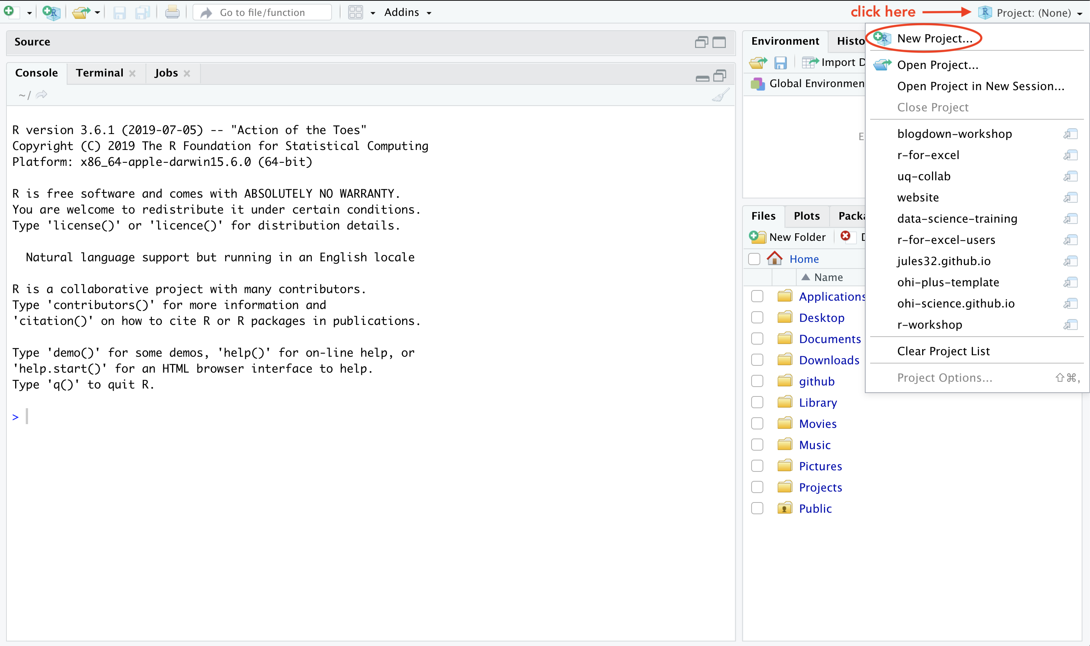The image size is (1090, 646).
Task: Click the load workspace folder icon
Action: [x=758, y=63]
